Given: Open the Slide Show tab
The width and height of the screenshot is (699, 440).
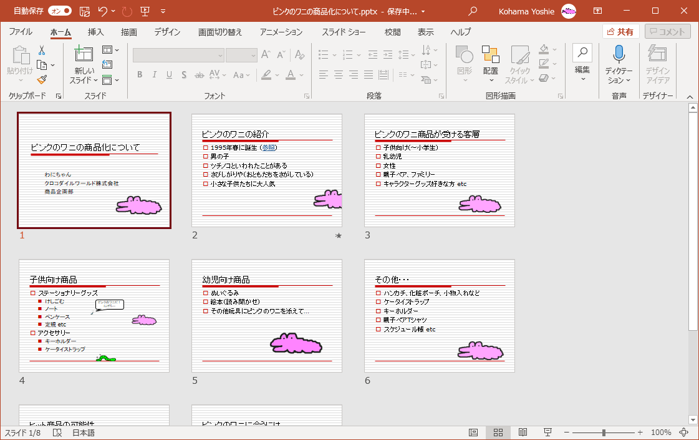Looking at the screenshot, I should 344,32.
